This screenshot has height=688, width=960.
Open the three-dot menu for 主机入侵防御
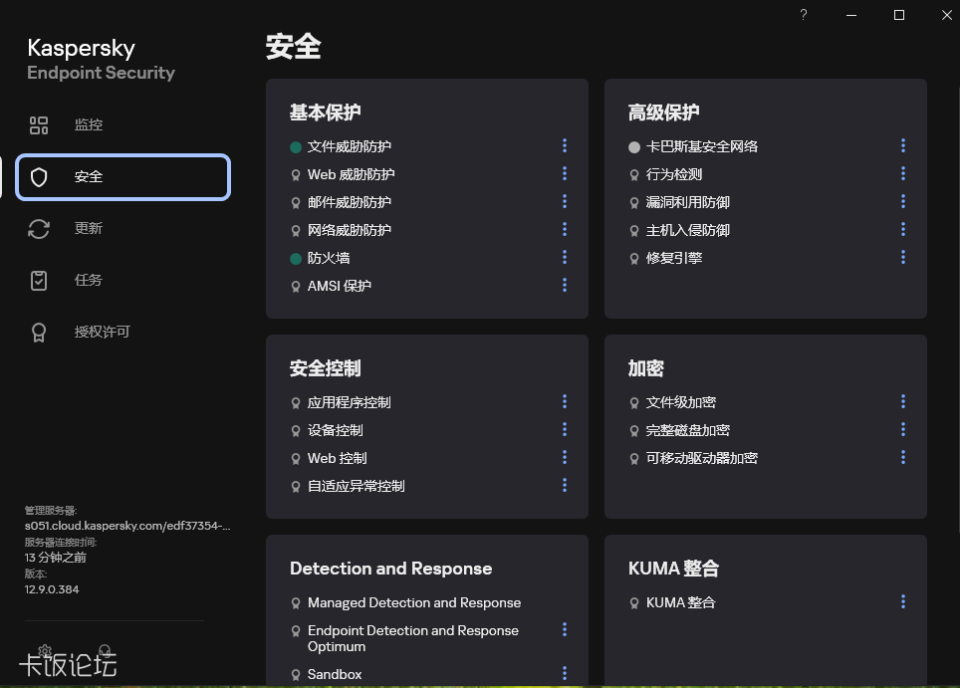point(903,230)
